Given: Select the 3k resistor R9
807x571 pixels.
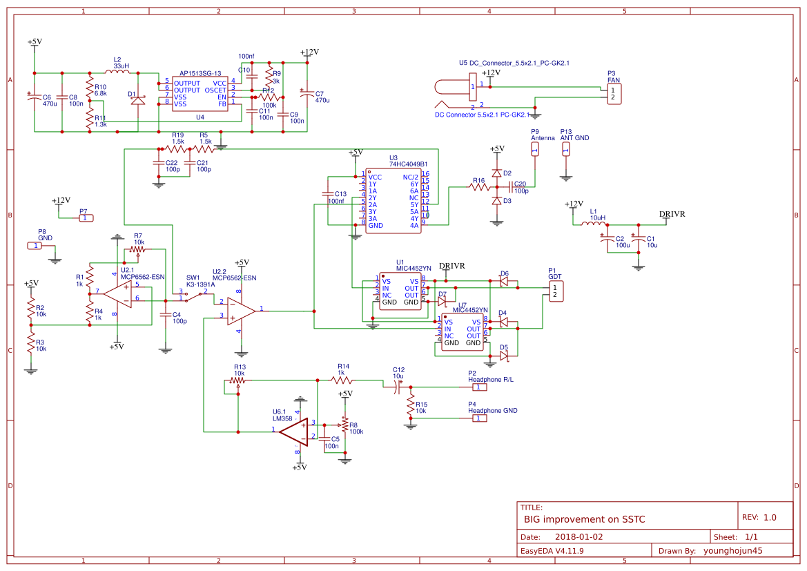Looking at the screenshot, I should (269, 76).
